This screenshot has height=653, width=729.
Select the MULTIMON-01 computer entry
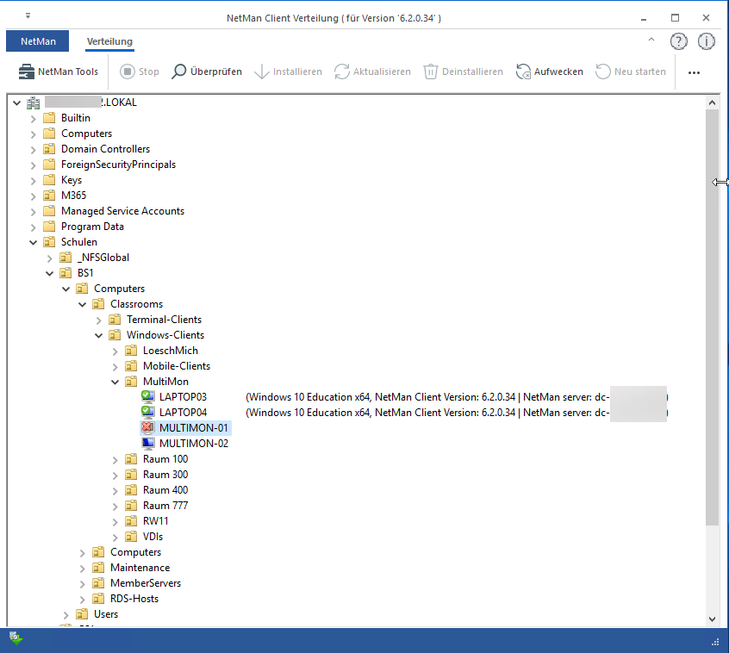193,428
